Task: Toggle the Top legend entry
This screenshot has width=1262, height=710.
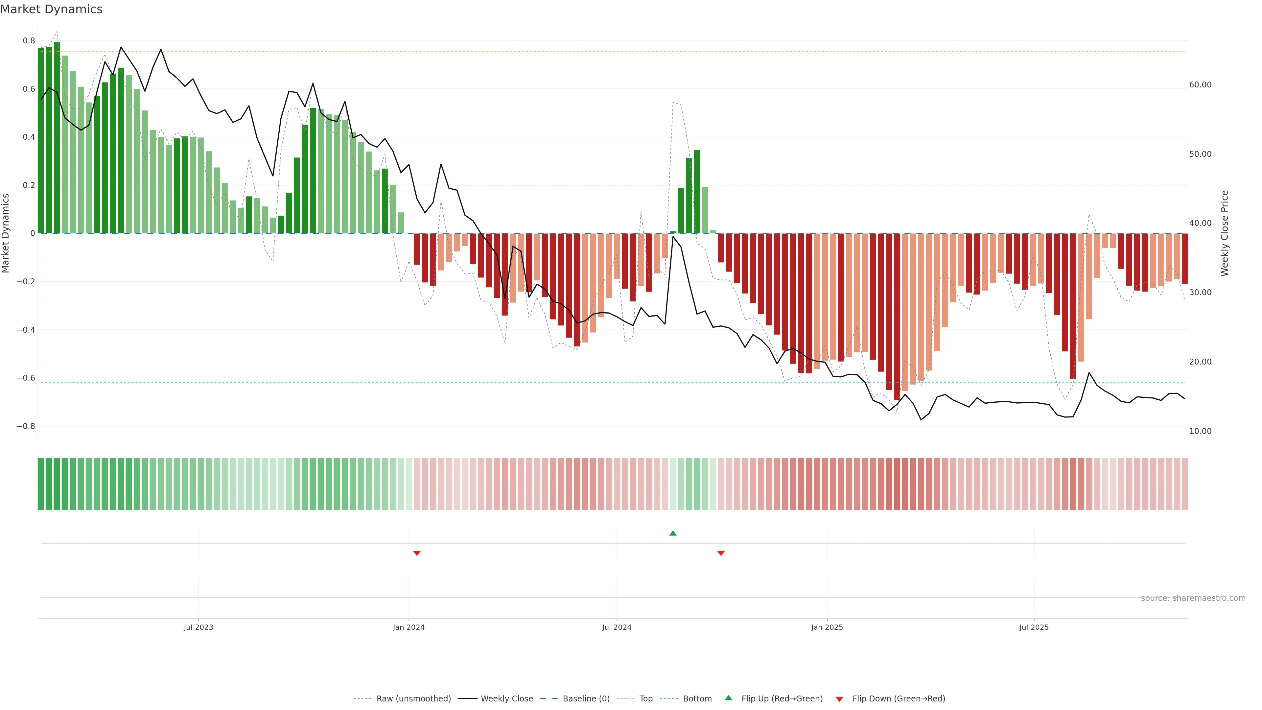Action: [646, 699]
